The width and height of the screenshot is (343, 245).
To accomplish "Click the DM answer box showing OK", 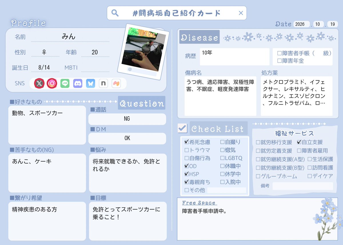I will point(127,139).
